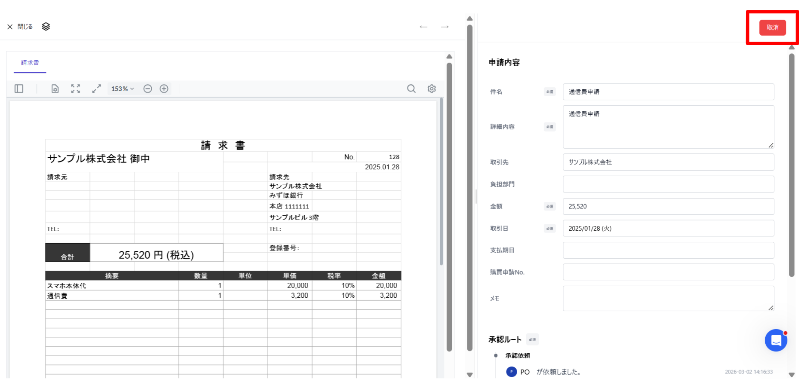This screenshot has width=804, height=385.
Task: Edit the 取引先 field
Action: (668, 162)
